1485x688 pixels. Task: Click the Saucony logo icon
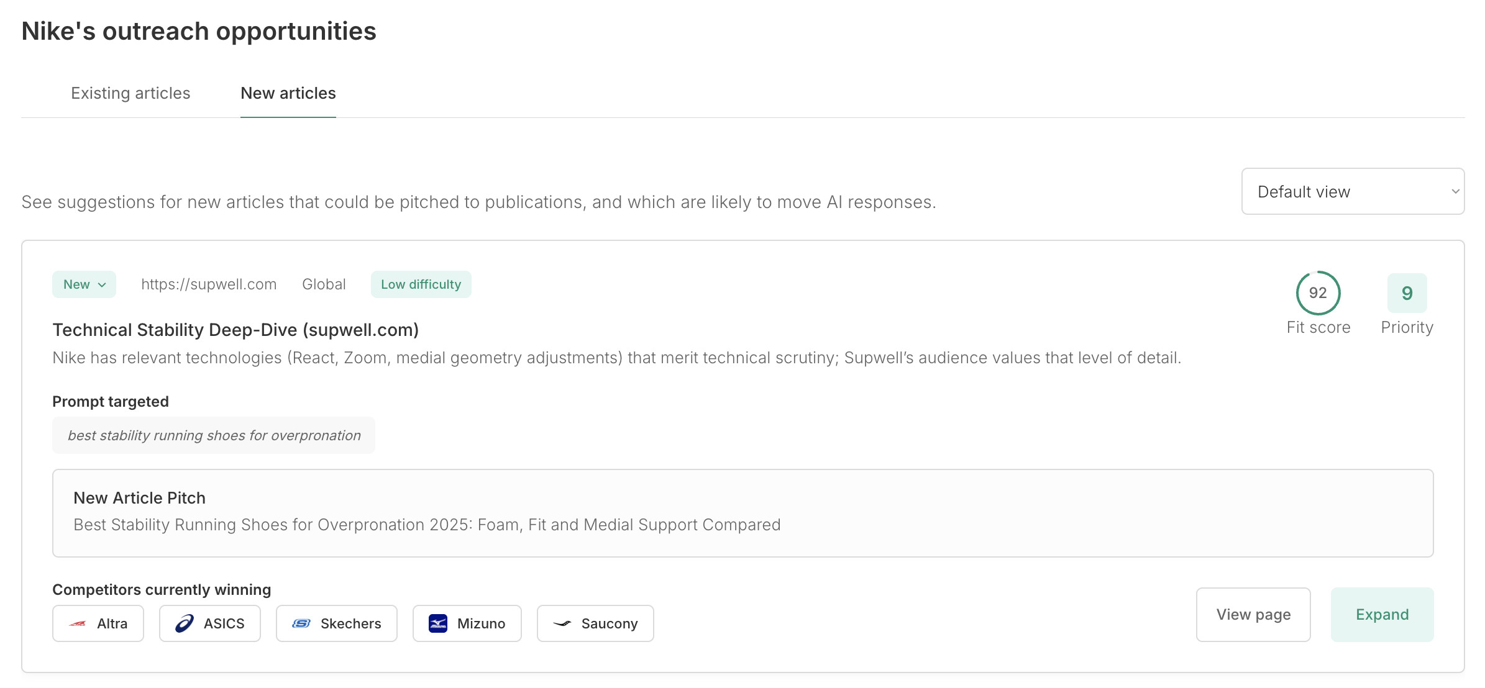(x=562, y=623)
